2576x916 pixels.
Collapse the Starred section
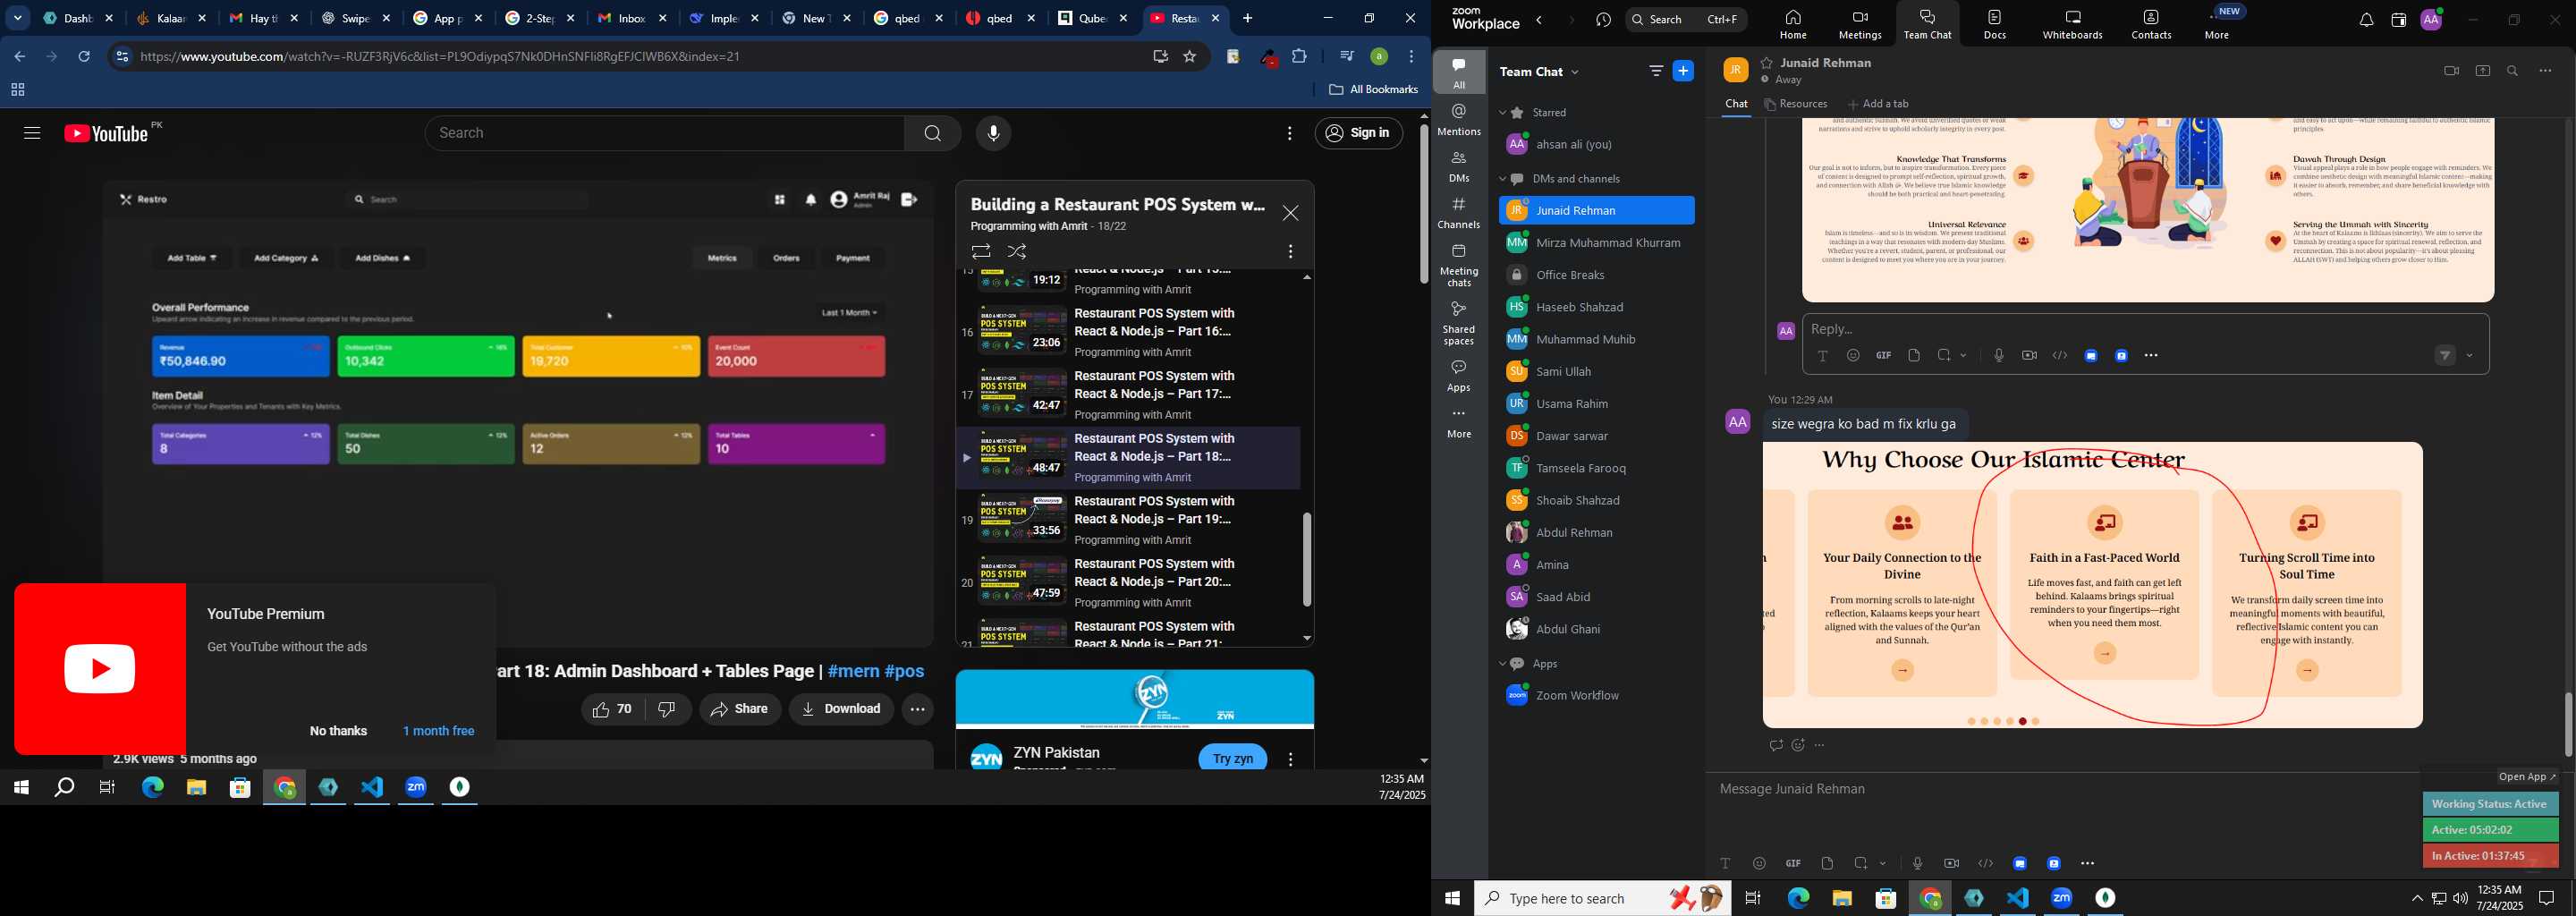pyautogui.click(x=1502, y=113)
